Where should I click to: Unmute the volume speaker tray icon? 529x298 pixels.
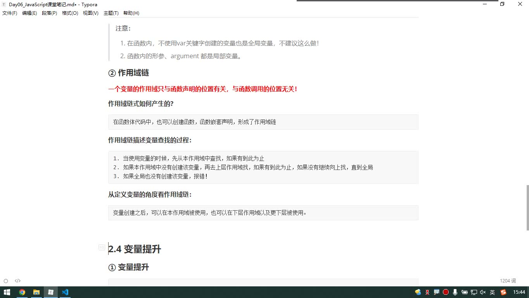pos(483,292)
